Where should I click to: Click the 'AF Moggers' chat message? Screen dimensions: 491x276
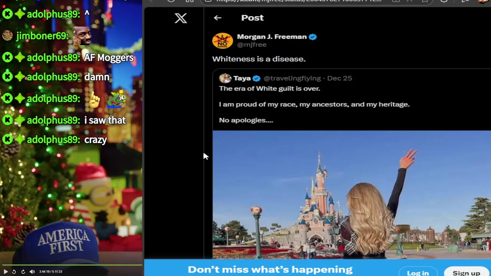tap(109, 58)
